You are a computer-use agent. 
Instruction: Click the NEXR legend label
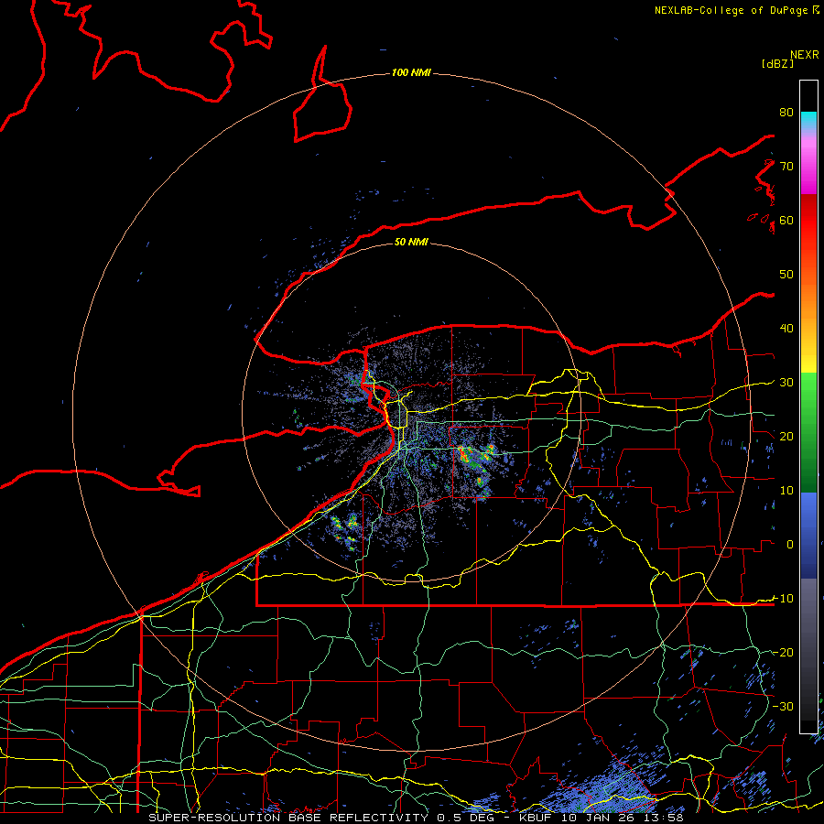(804, 55)
